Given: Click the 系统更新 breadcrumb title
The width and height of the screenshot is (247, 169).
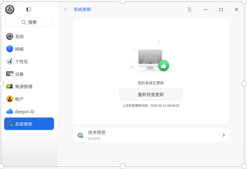Looking at the screenshot, I should coord(82,9).
